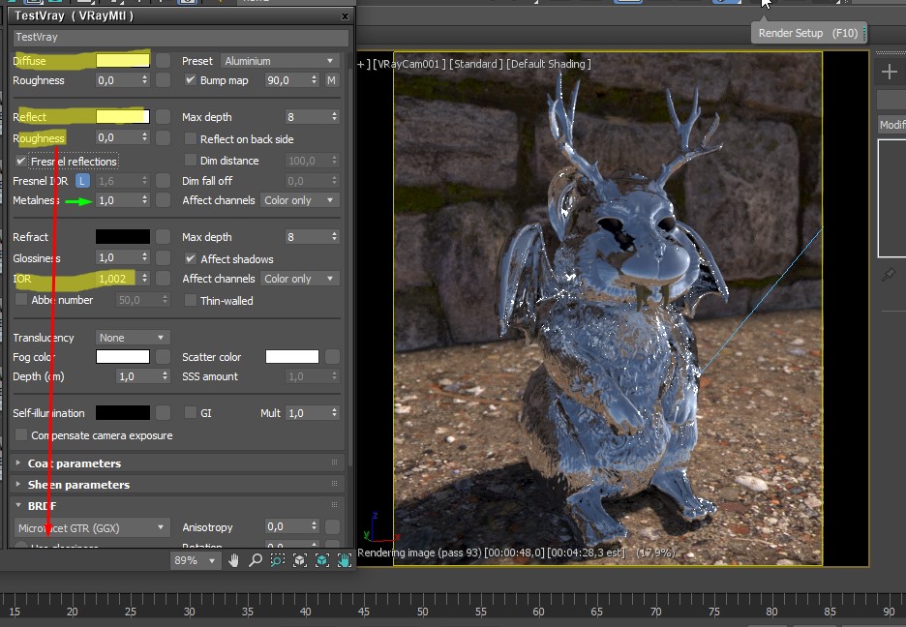Enable the Abbe number checkbox

point(21,299)
